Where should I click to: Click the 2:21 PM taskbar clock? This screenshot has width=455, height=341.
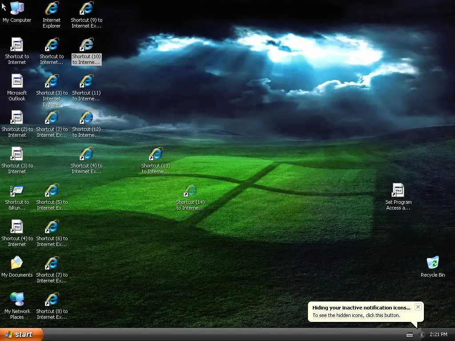point(439,334)
